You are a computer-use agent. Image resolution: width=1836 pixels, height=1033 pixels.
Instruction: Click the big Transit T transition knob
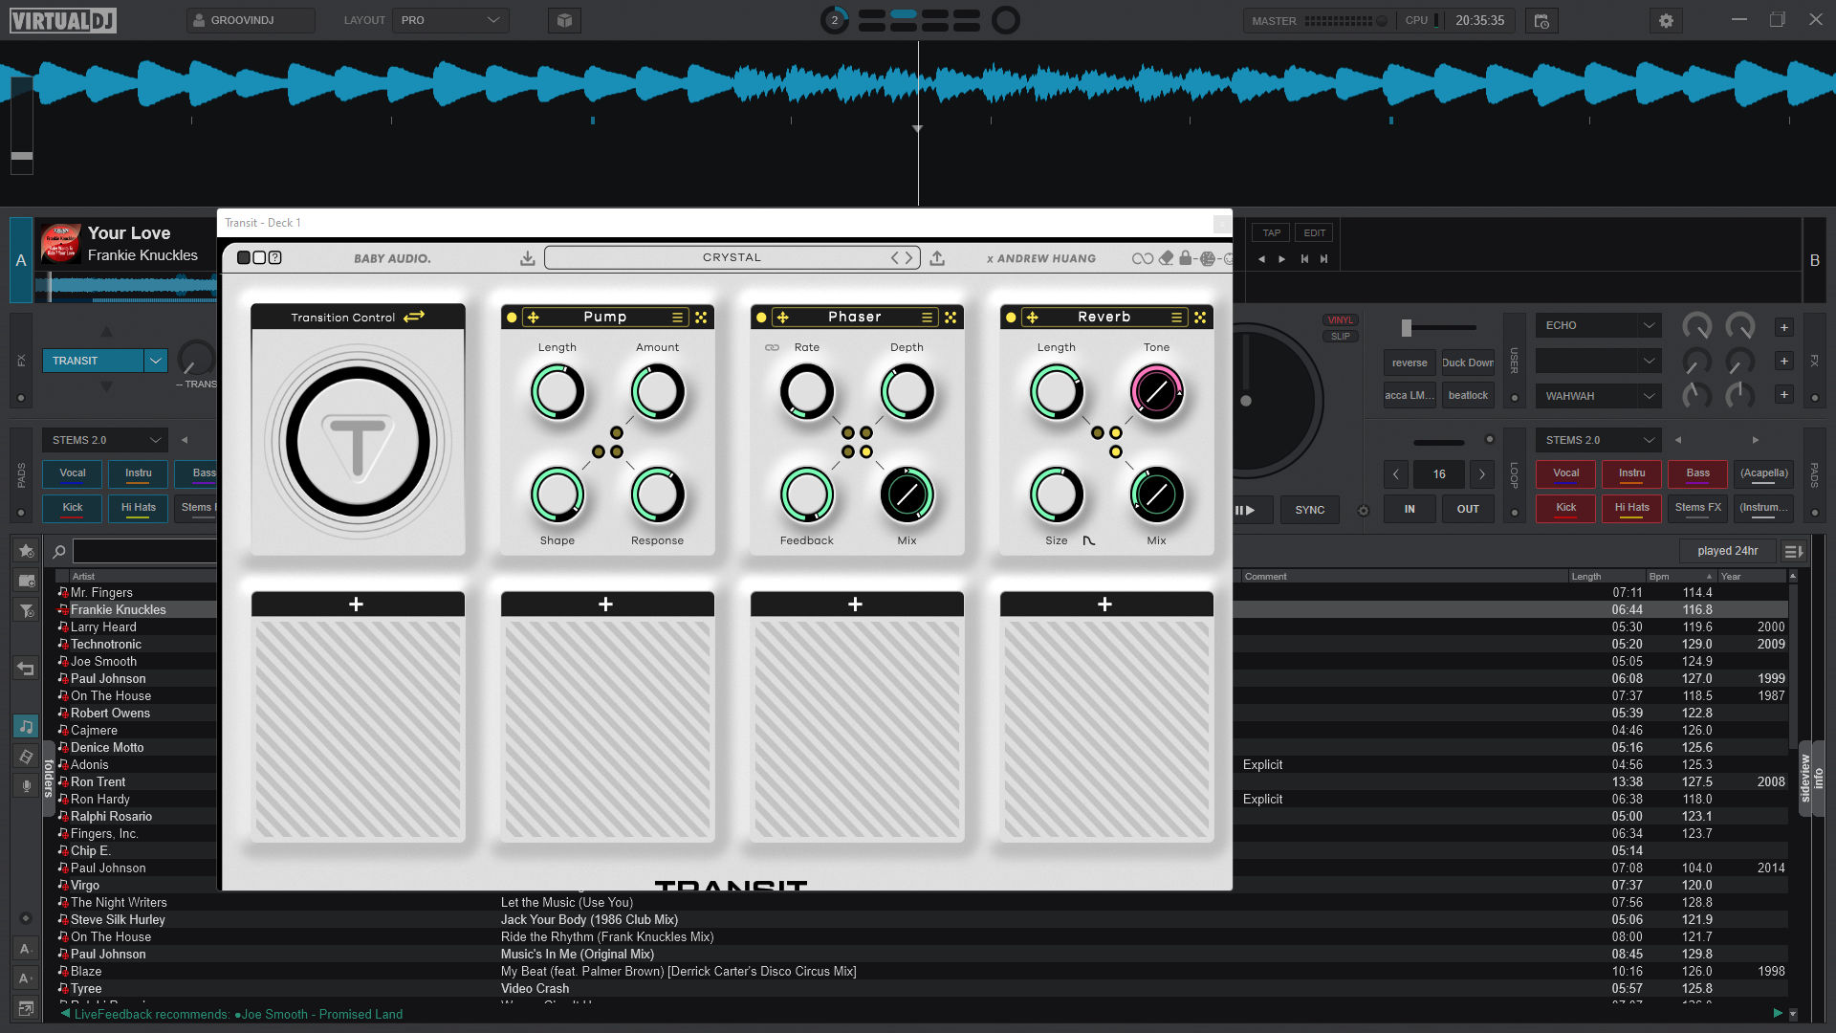click(358, 443)
